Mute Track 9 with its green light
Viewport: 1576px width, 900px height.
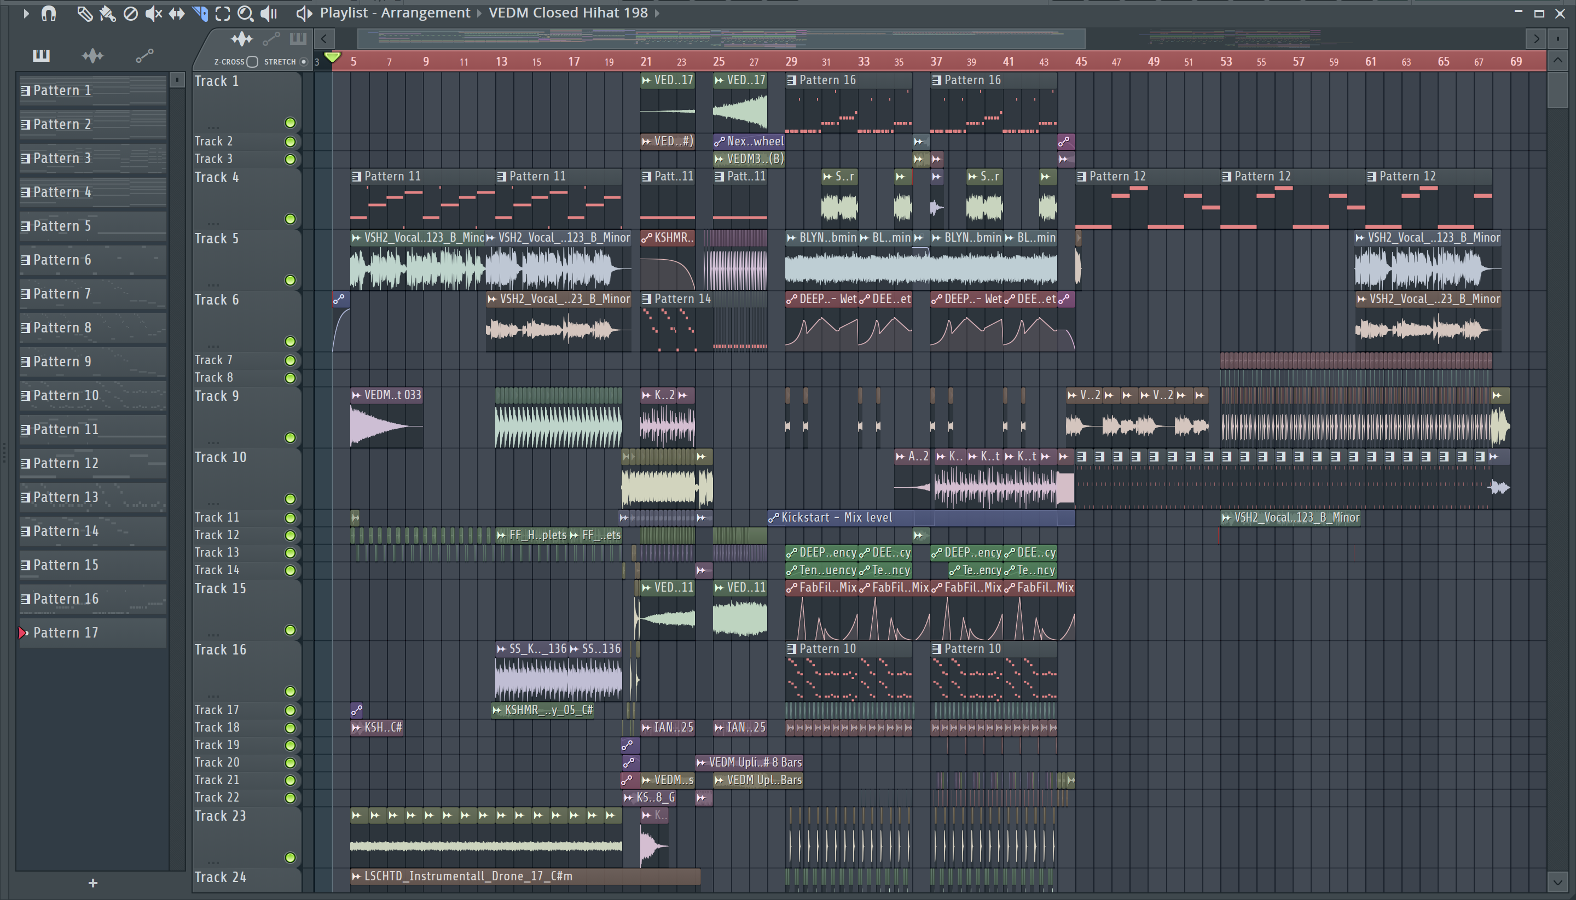tap(290, 439)
